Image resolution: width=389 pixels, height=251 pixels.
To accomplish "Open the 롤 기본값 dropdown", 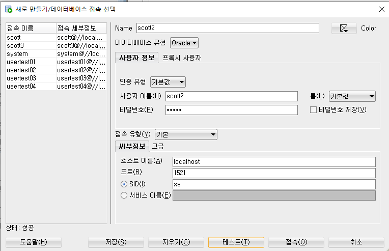I will [352, 96].
